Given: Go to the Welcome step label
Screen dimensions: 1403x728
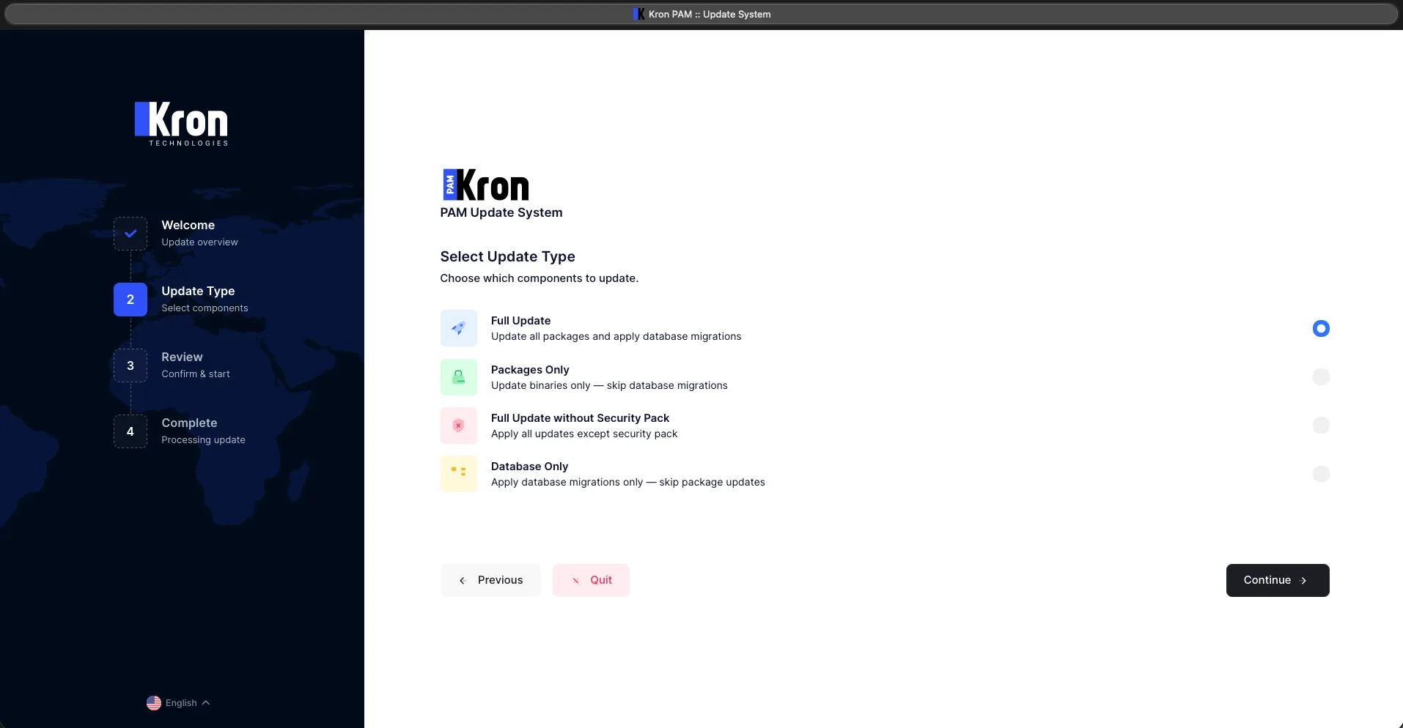Looking at the screenshot, I should tap(188, 225).
